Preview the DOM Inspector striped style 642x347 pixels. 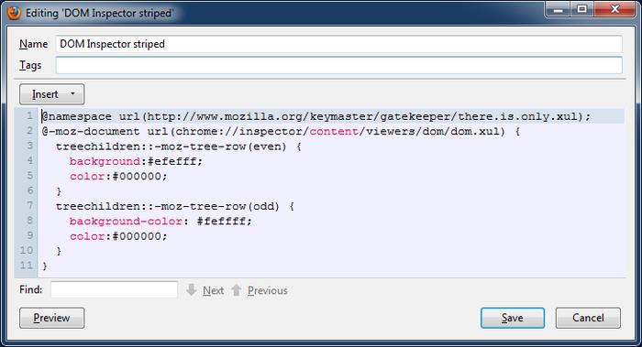[x=52, y=318]
